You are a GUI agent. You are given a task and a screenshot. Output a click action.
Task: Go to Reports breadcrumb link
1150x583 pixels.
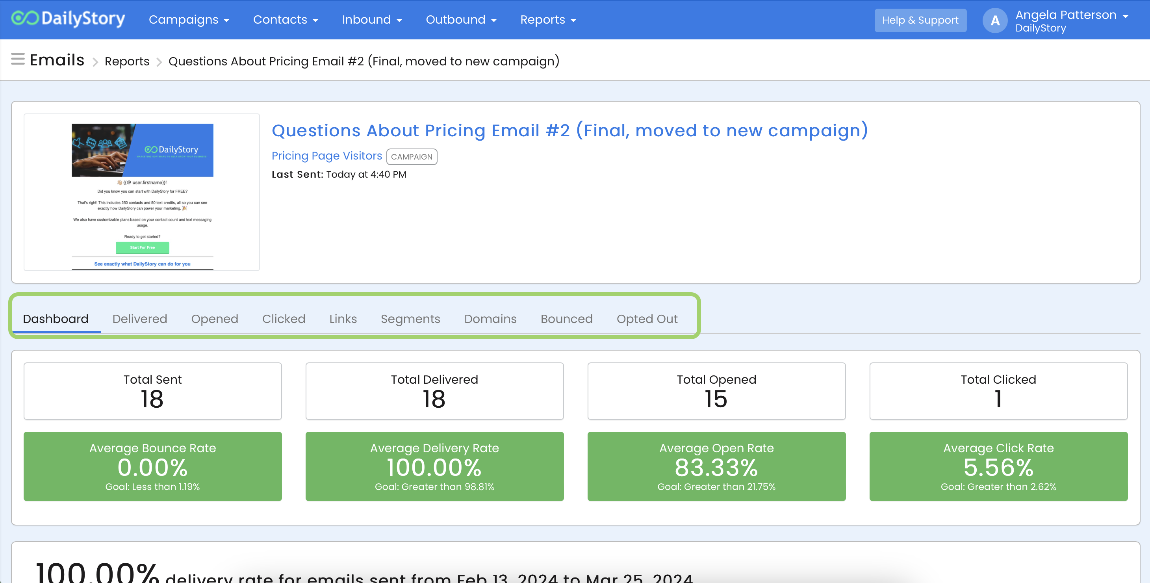[127, 61]
